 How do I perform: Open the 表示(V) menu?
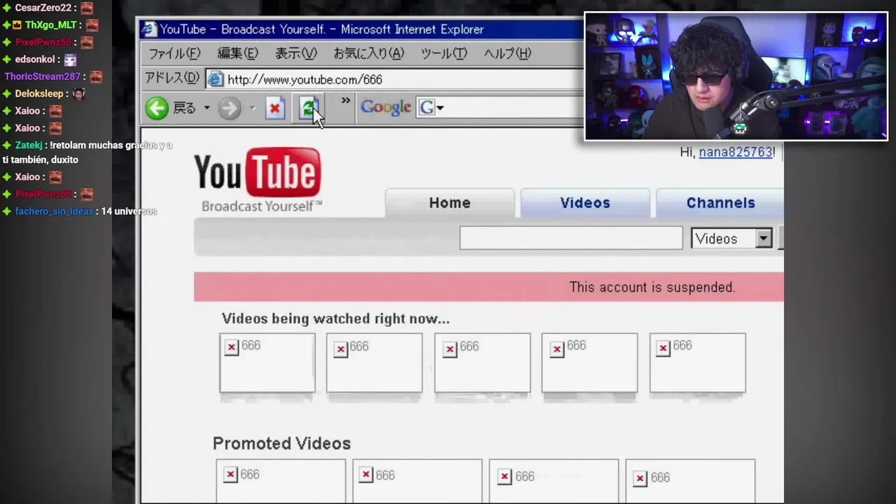tap(295, 53)
